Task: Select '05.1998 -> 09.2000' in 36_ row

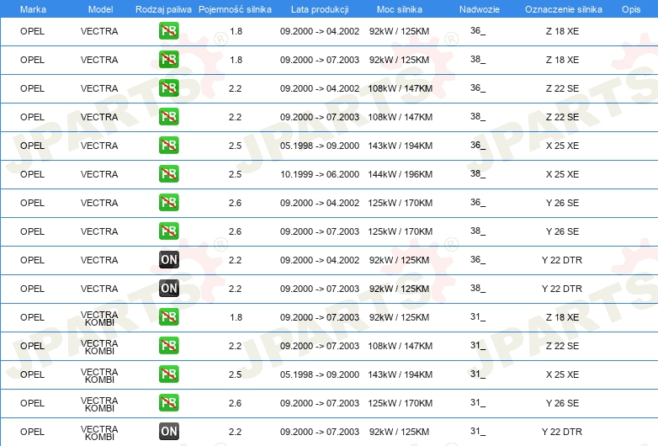Action: (320, 146)
